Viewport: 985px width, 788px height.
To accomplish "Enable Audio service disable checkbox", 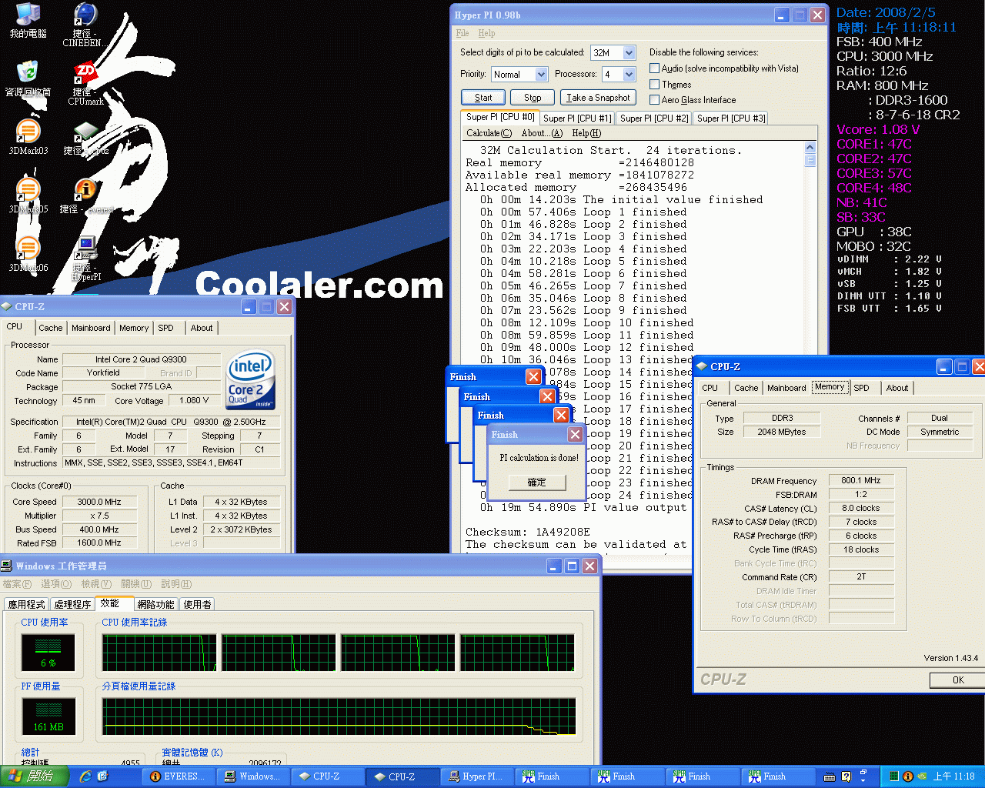I will [x=655, y=68].
